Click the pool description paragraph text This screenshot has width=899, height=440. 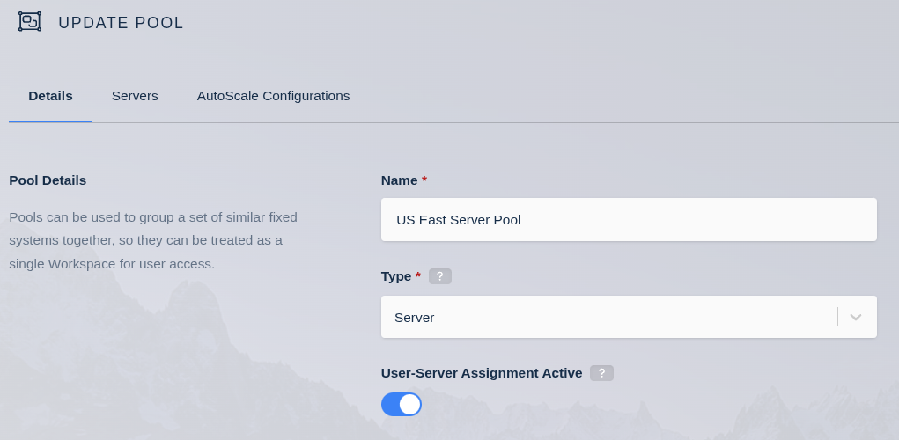click(x=153, y=240)
